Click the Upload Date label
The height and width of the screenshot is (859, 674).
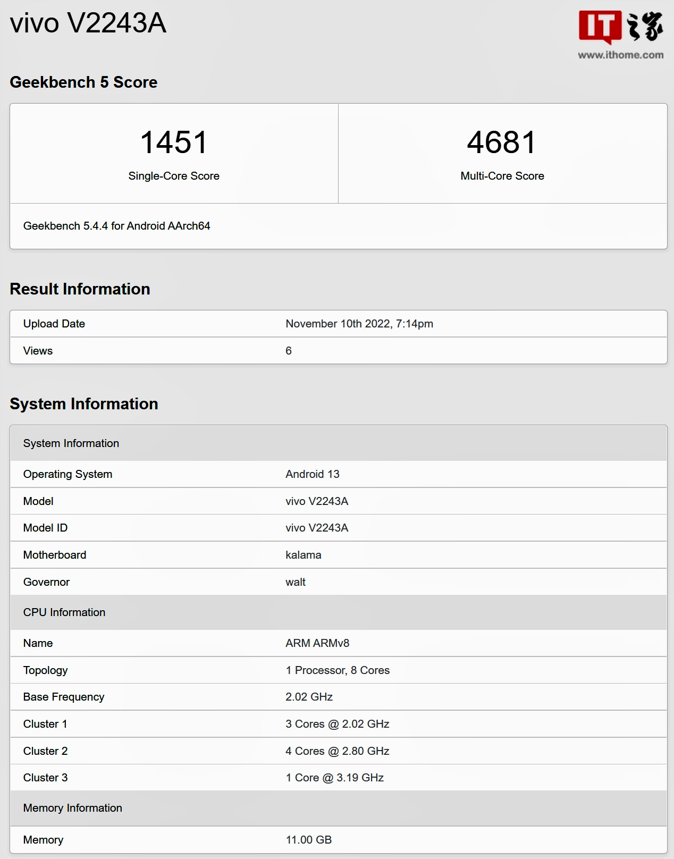54,324
